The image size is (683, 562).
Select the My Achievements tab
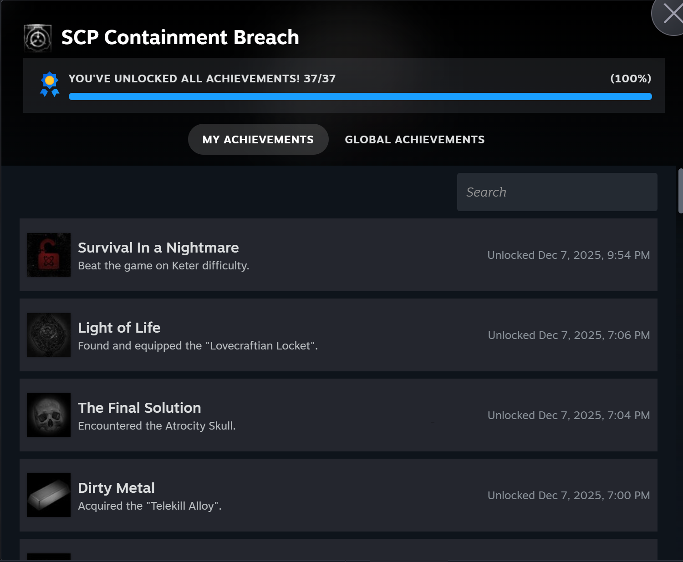point(258,139)
